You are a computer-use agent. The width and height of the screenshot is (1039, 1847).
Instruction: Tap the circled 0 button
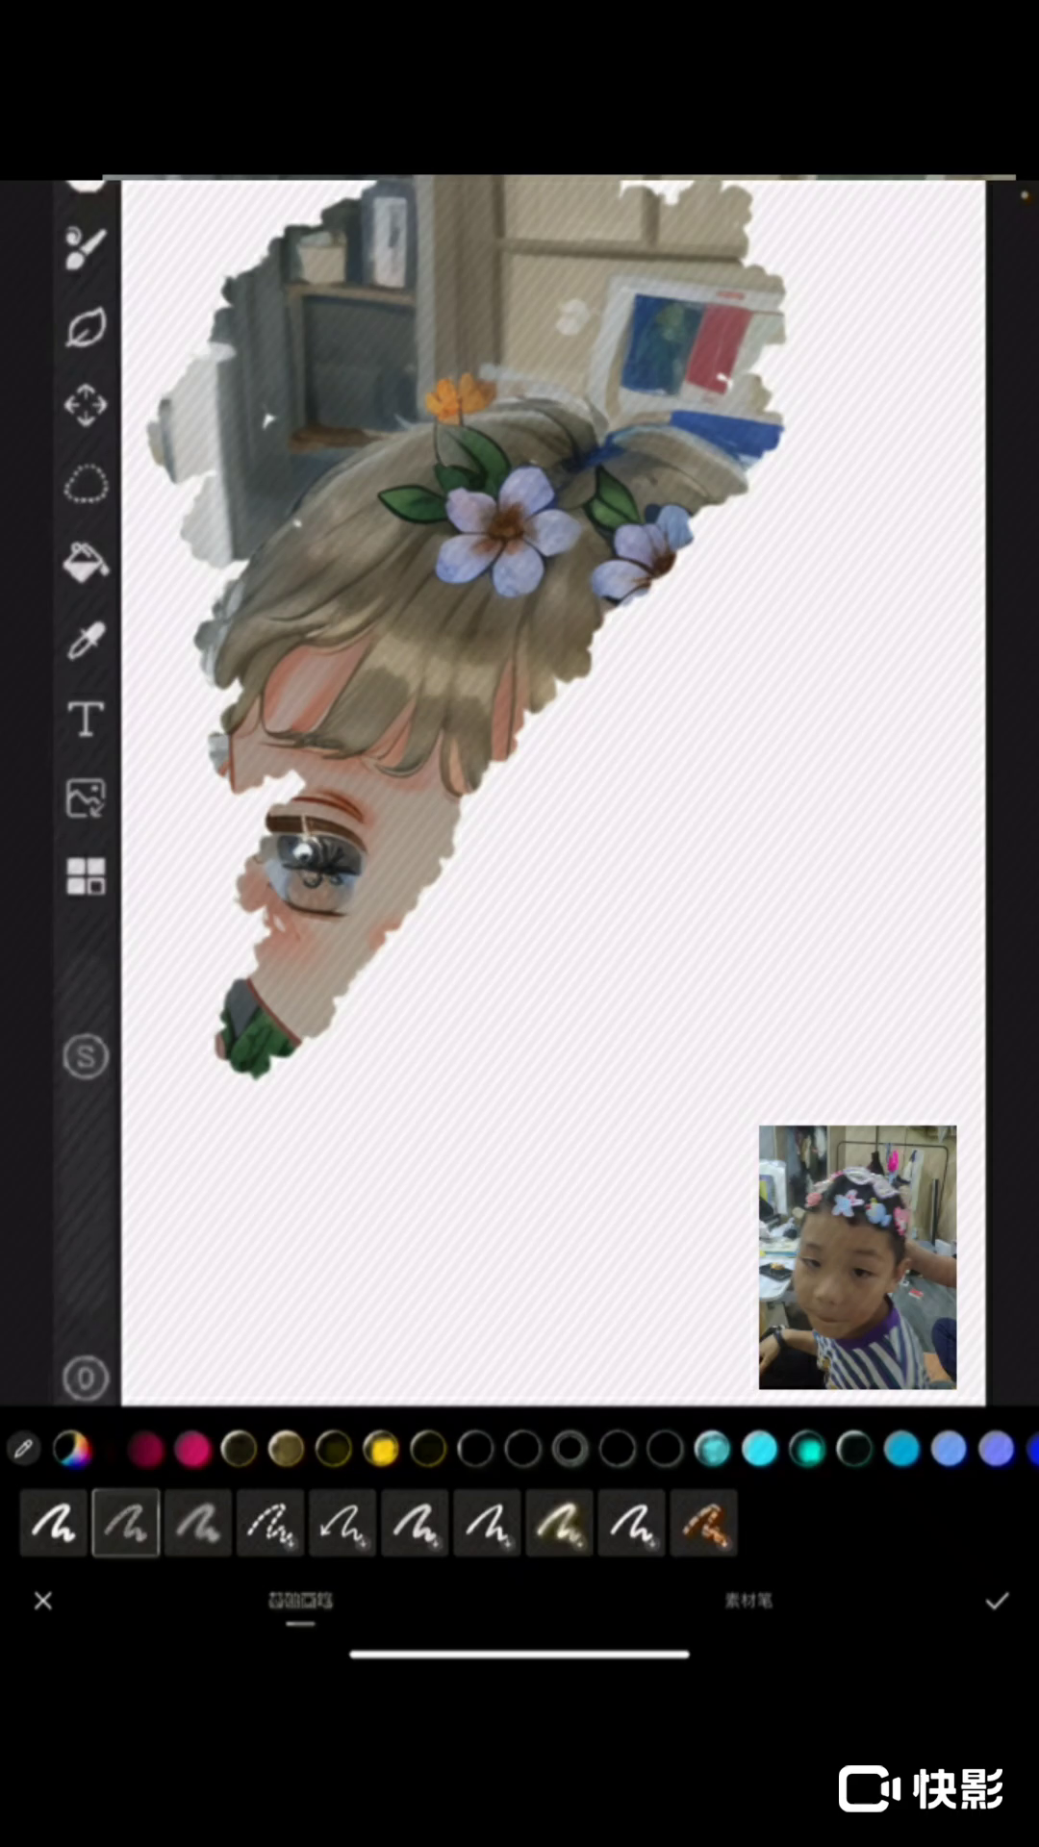[86, 1379]
